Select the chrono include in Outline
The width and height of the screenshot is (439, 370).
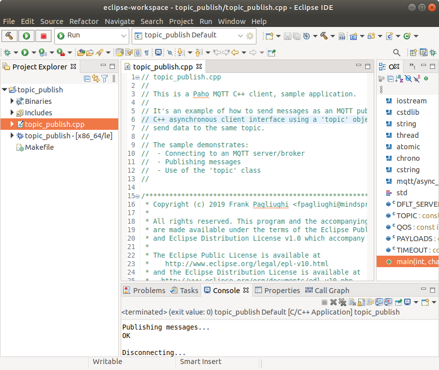[408, 158]
